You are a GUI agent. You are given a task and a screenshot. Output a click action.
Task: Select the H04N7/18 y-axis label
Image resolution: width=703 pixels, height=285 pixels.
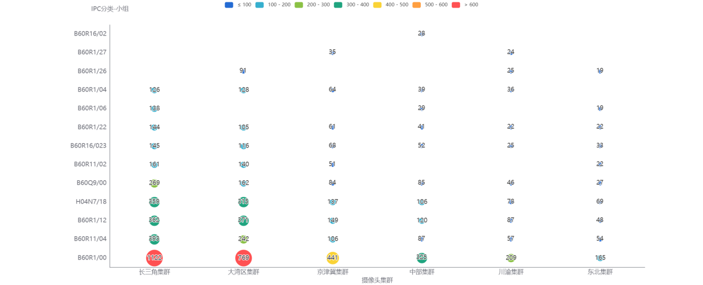pyautogui.click(x=92, y=202)
